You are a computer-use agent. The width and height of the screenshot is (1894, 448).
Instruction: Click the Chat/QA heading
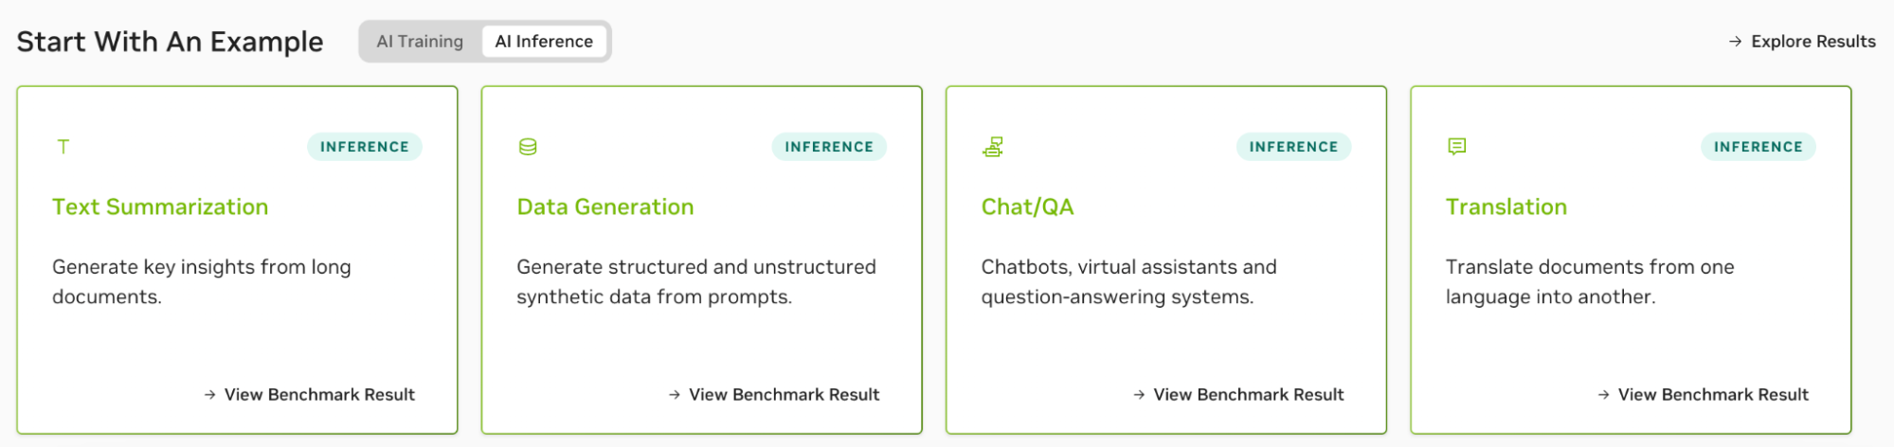pyautogui.click(x=1027, y=207)
